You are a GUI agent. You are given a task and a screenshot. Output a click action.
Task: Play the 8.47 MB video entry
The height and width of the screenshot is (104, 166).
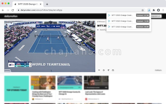pyautogui.click(x=109, y=15)
